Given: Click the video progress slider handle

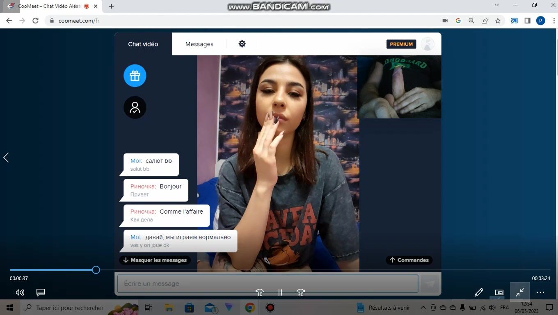Looking at the screenshot, I should click(x=96, y=270).
